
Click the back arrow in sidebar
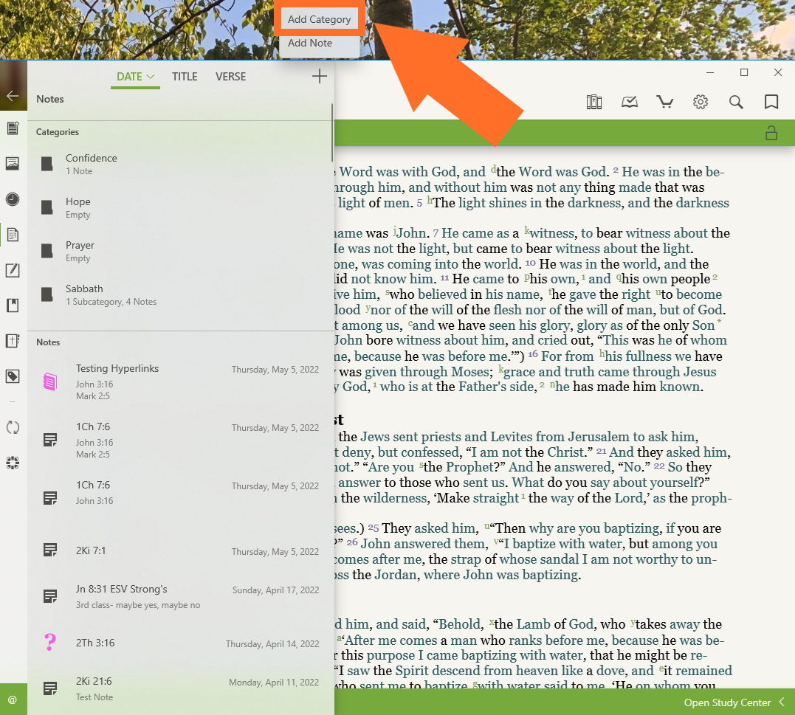13,96
